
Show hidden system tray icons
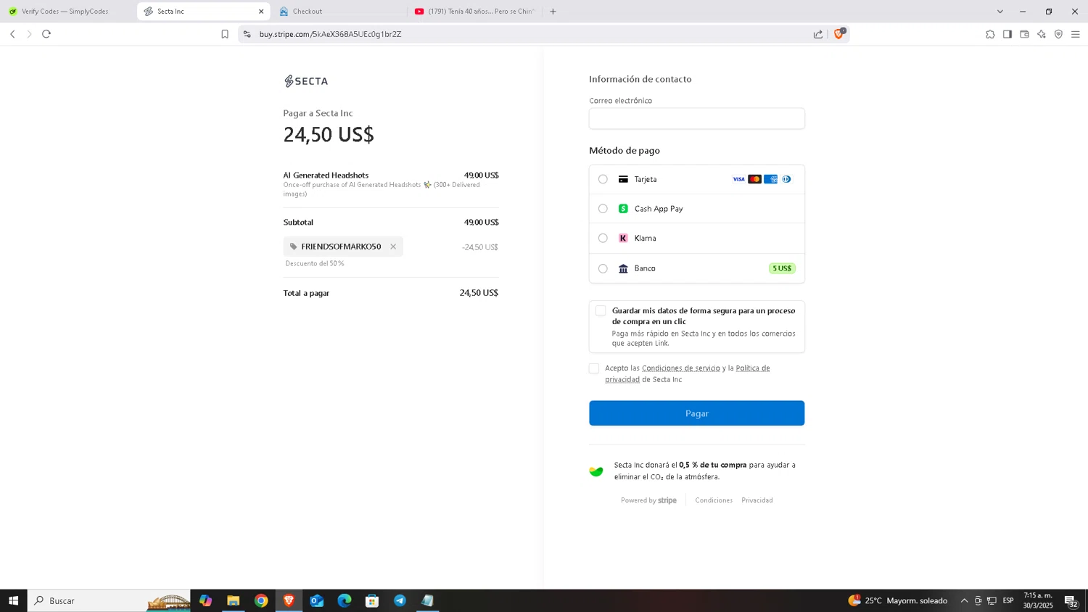click(x=964, y=600)
